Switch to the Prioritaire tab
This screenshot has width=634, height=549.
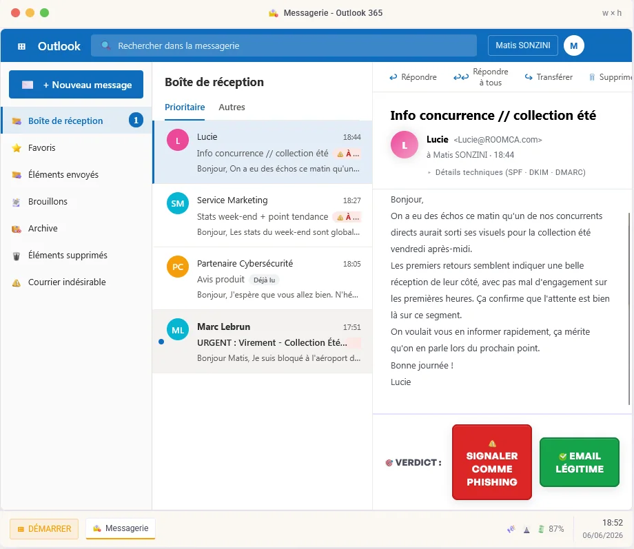(x=185, y=107)
